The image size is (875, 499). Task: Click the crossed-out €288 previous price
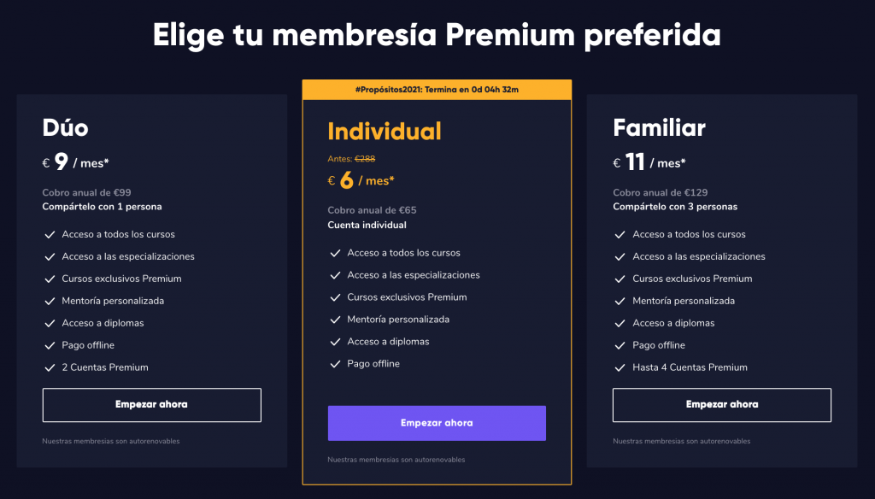[x=365, y=159]
